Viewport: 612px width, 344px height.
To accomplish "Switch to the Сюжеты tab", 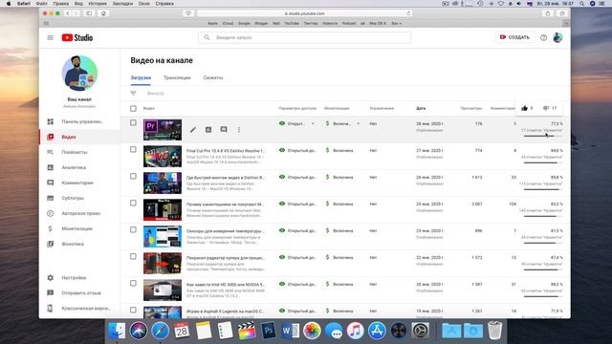I will tap(213, 77).
